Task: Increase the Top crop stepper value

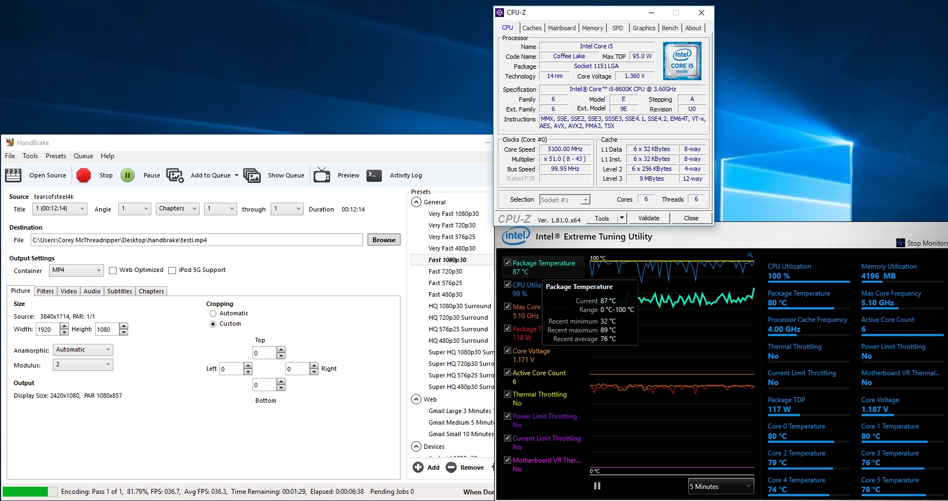Action: tap(281, 349)
